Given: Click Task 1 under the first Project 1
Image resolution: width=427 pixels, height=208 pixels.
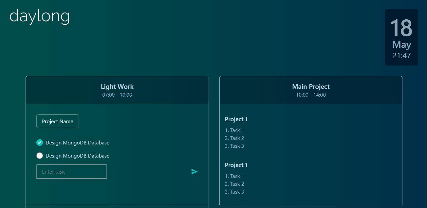Looking at the screenshot, I should [x=234, y=130].
